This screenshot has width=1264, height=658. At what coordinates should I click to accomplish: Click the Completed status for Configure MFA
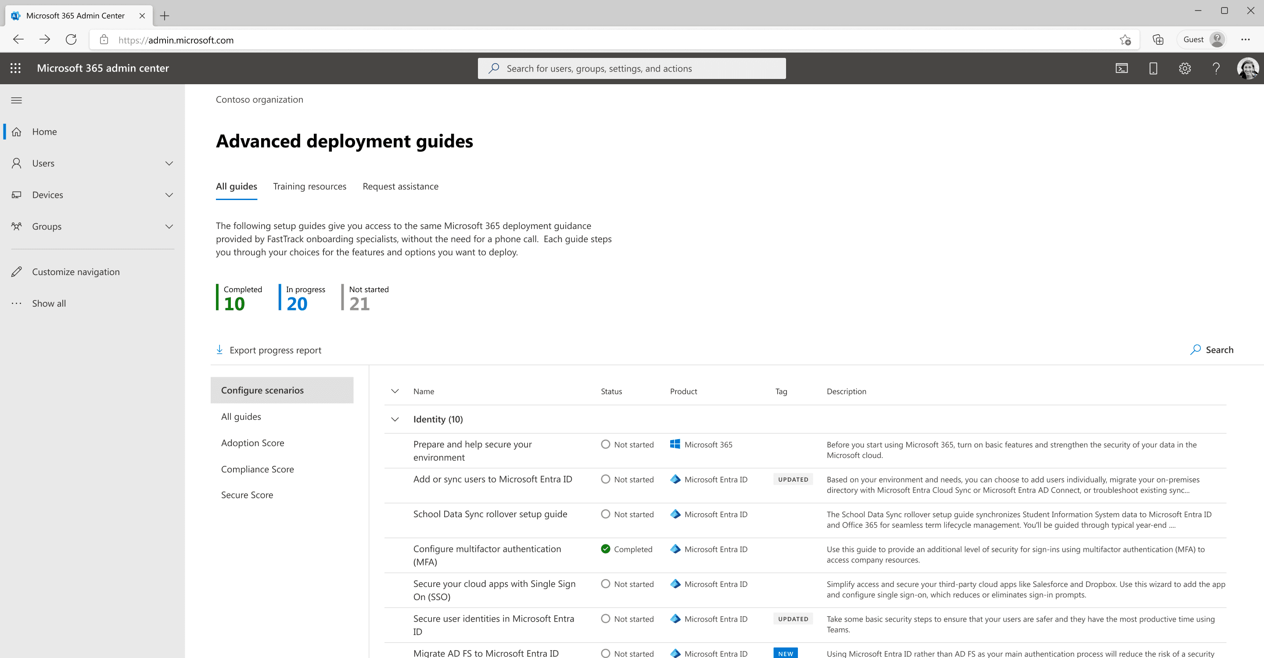coord(606,549)
